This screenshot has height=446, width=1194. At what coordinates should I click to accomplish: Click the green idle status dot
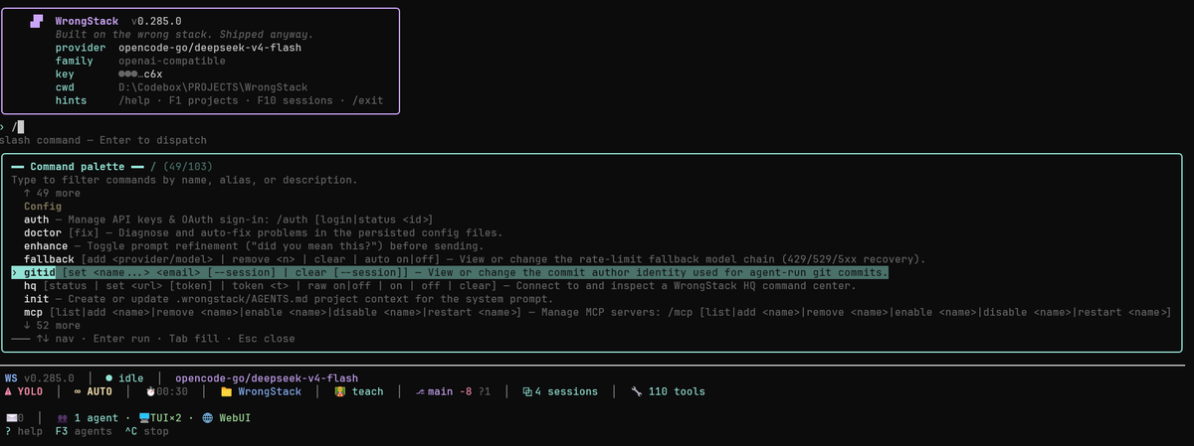pyautogui.click(x=109, y=378)
